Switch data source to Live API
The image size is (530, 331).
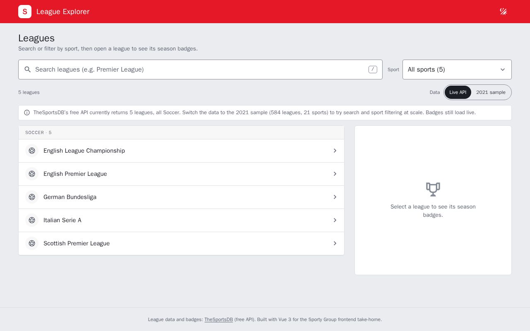pos(458,92)
